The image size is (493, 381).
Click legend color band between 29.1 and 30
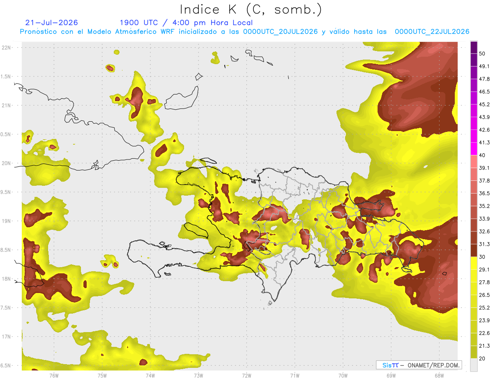(x=474, y=263)
